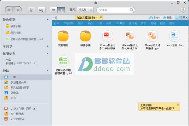Click 粘贴 in the action bar
Viewport: 189px width, 126px height.
coord(163,23)
